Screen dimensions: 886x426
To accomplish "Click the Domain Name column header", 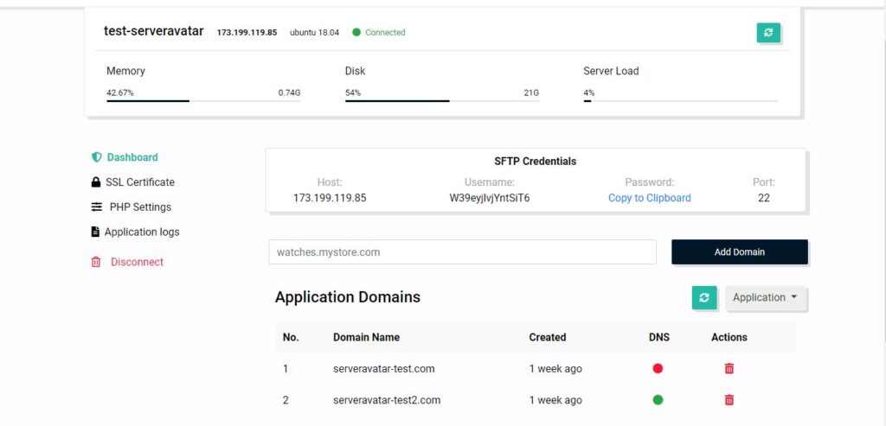I will coord(366,337).
